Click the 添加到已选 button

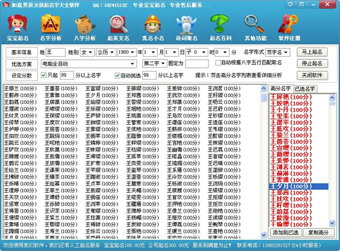[286, 232]
